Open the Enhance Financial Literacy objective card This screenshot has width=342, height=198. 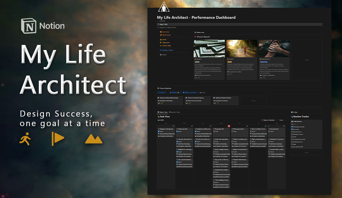pyautogui.click(x=198, y=101)
